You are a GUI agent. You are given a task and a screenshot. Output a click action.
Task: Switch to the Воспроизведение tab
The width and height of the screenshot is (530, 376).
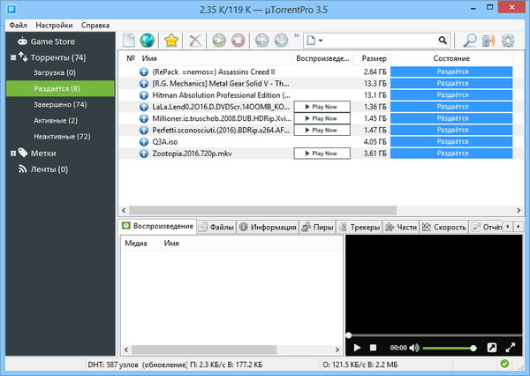pyautogui.click(x=158, y=226)
